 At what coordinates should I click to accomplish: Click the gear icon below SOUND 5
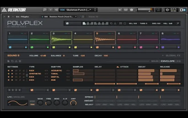(x=20, y=61)
